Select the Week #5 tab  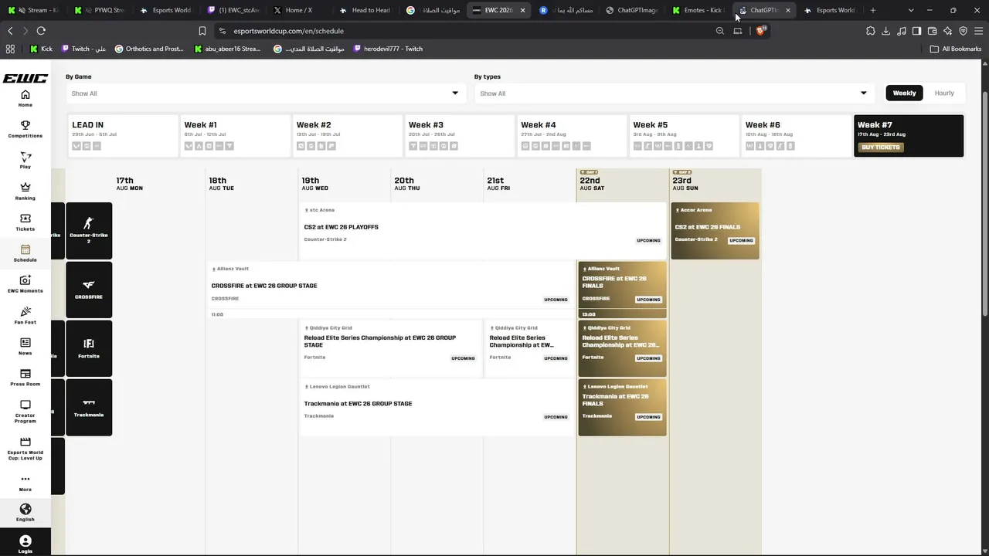(x=684, y=136)
